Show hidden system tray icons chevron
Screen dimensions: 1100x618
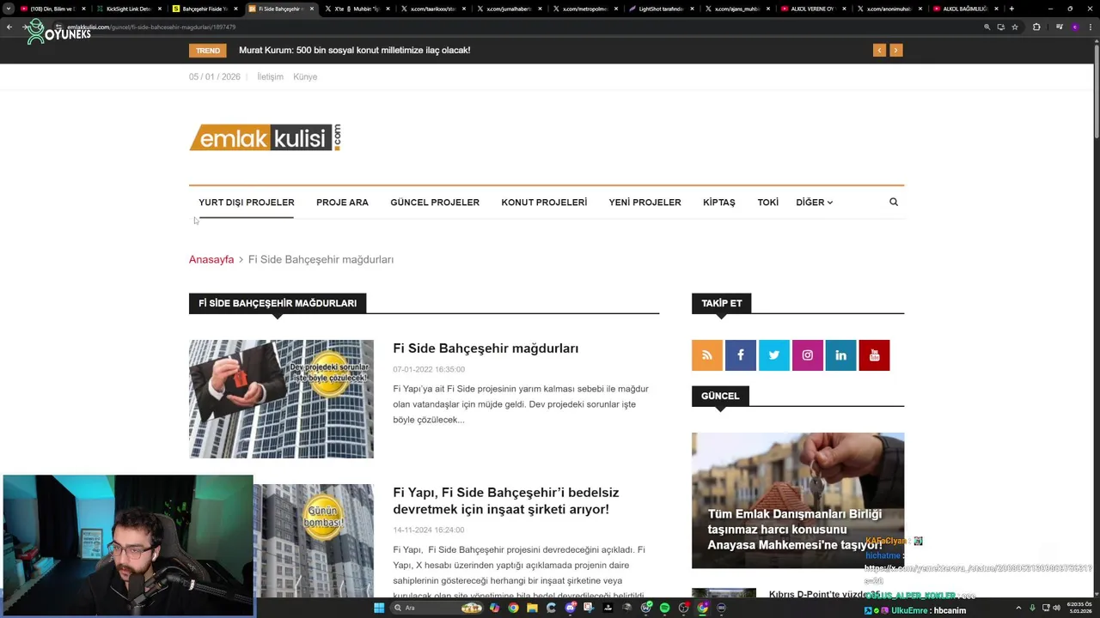[1018, 608]
